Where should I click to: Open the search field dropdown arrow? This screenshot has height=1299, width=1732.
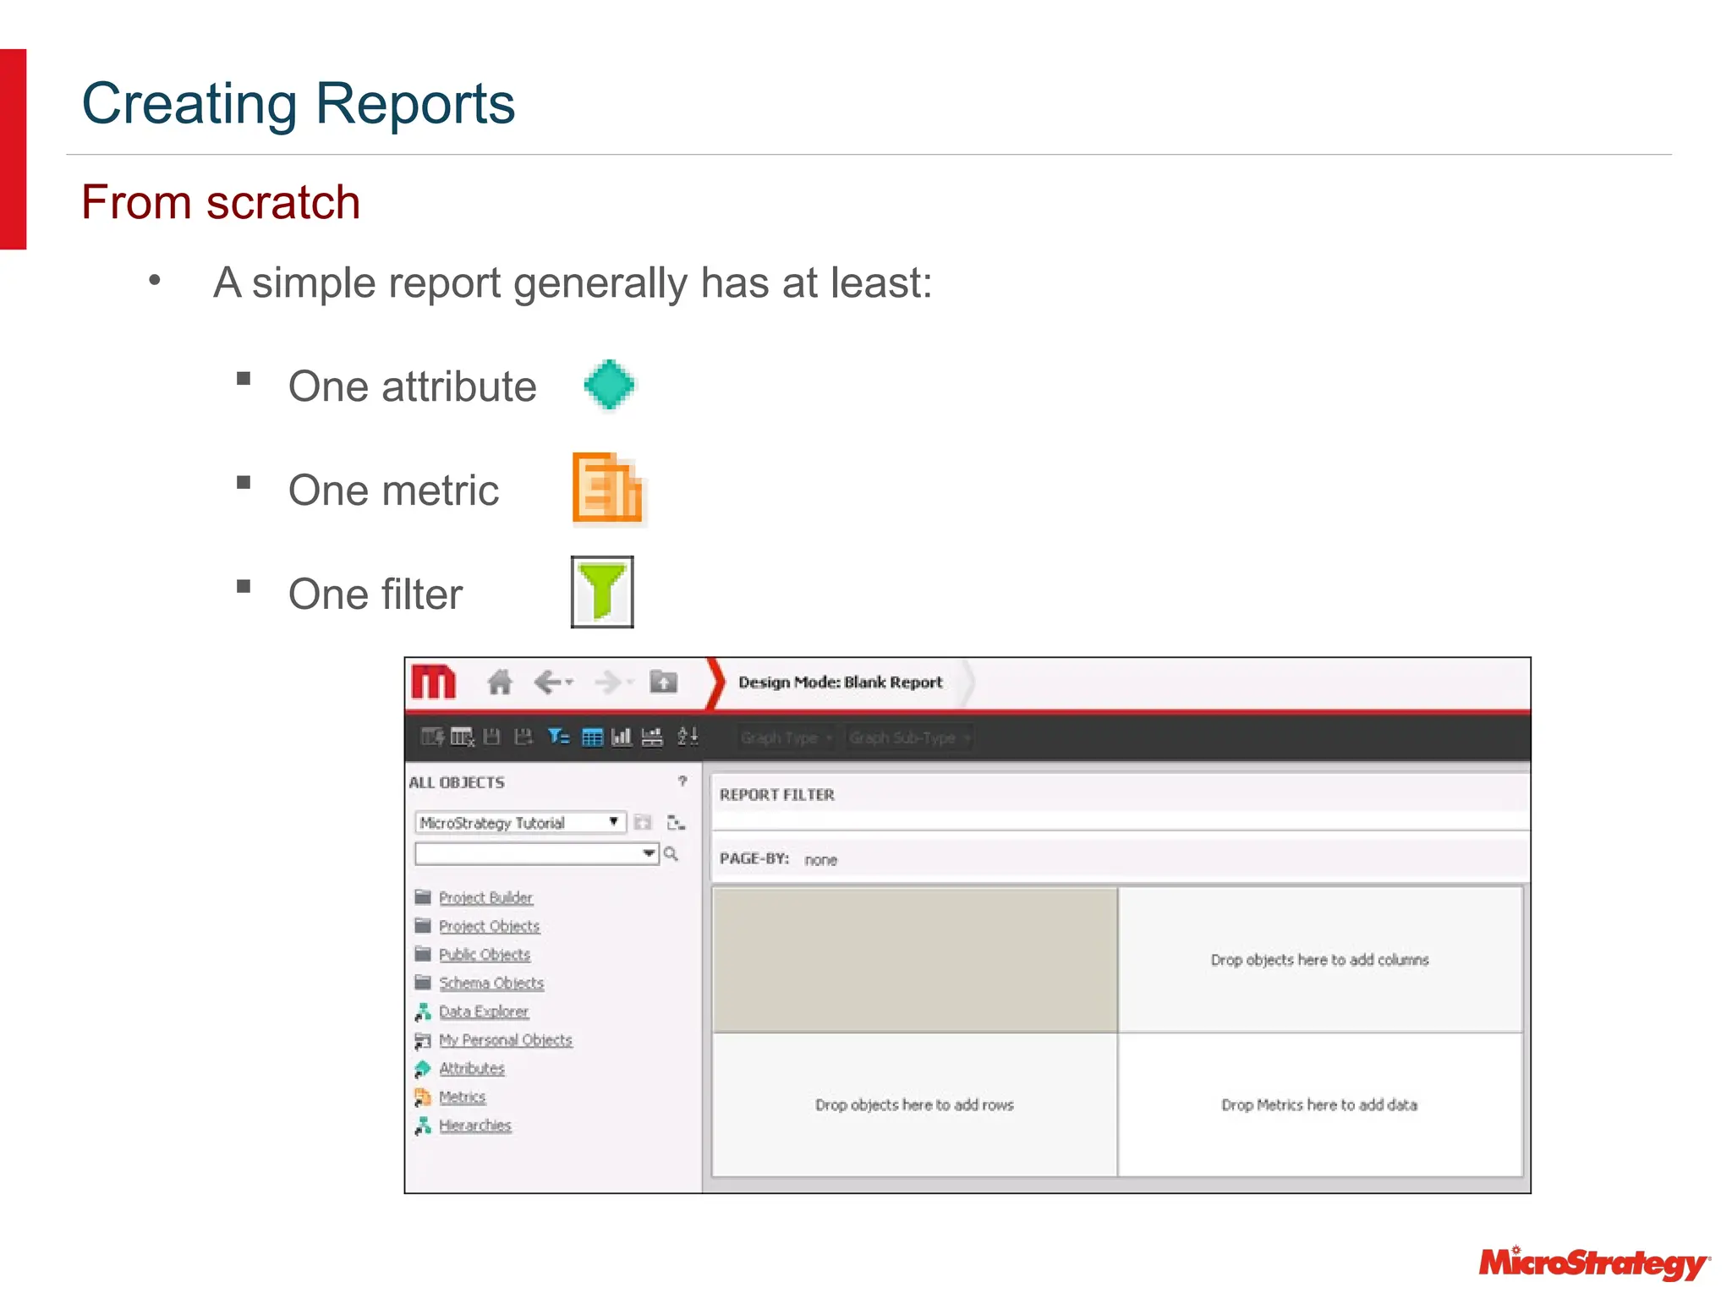tap(649, 853)
